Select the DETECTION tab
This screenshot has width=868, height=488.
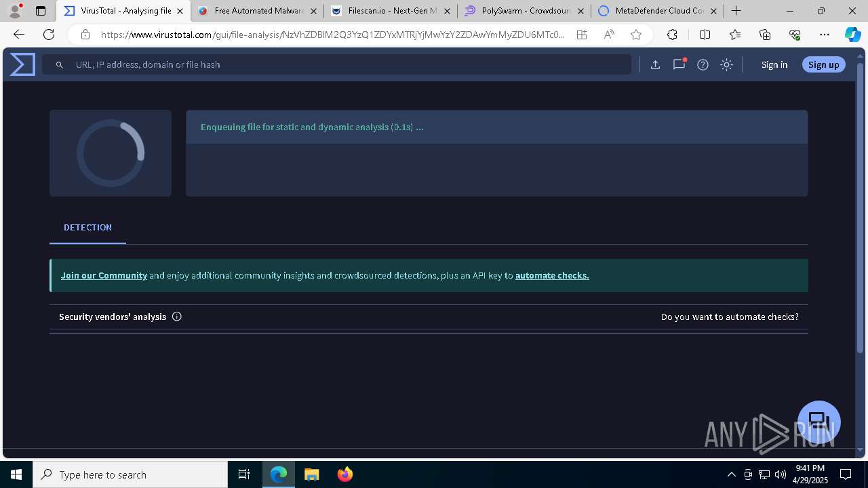click(x=87, y=228)
